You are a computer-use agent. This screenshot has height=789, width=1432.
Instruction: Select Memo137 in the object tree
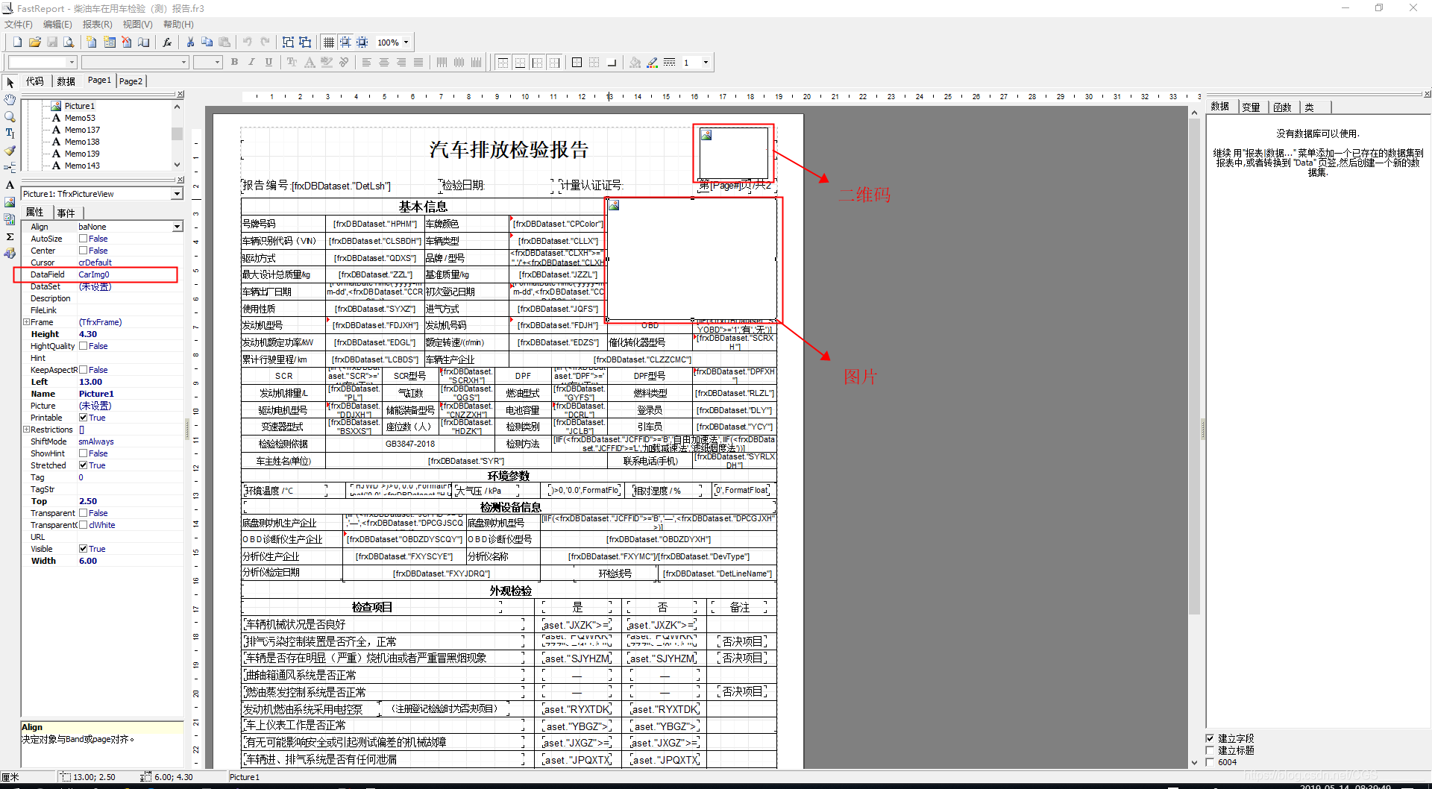click(82, 129)
